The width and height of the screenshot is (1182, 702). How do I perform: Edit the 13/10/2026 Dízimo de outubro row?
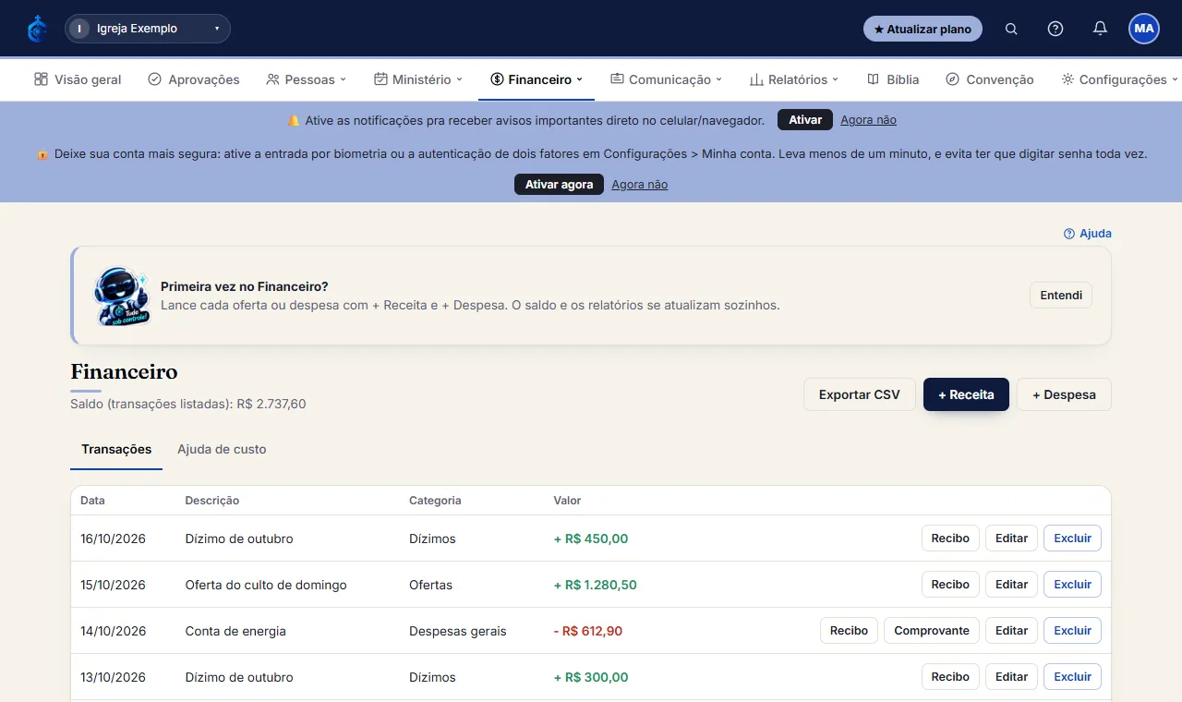coord(1011,677)
